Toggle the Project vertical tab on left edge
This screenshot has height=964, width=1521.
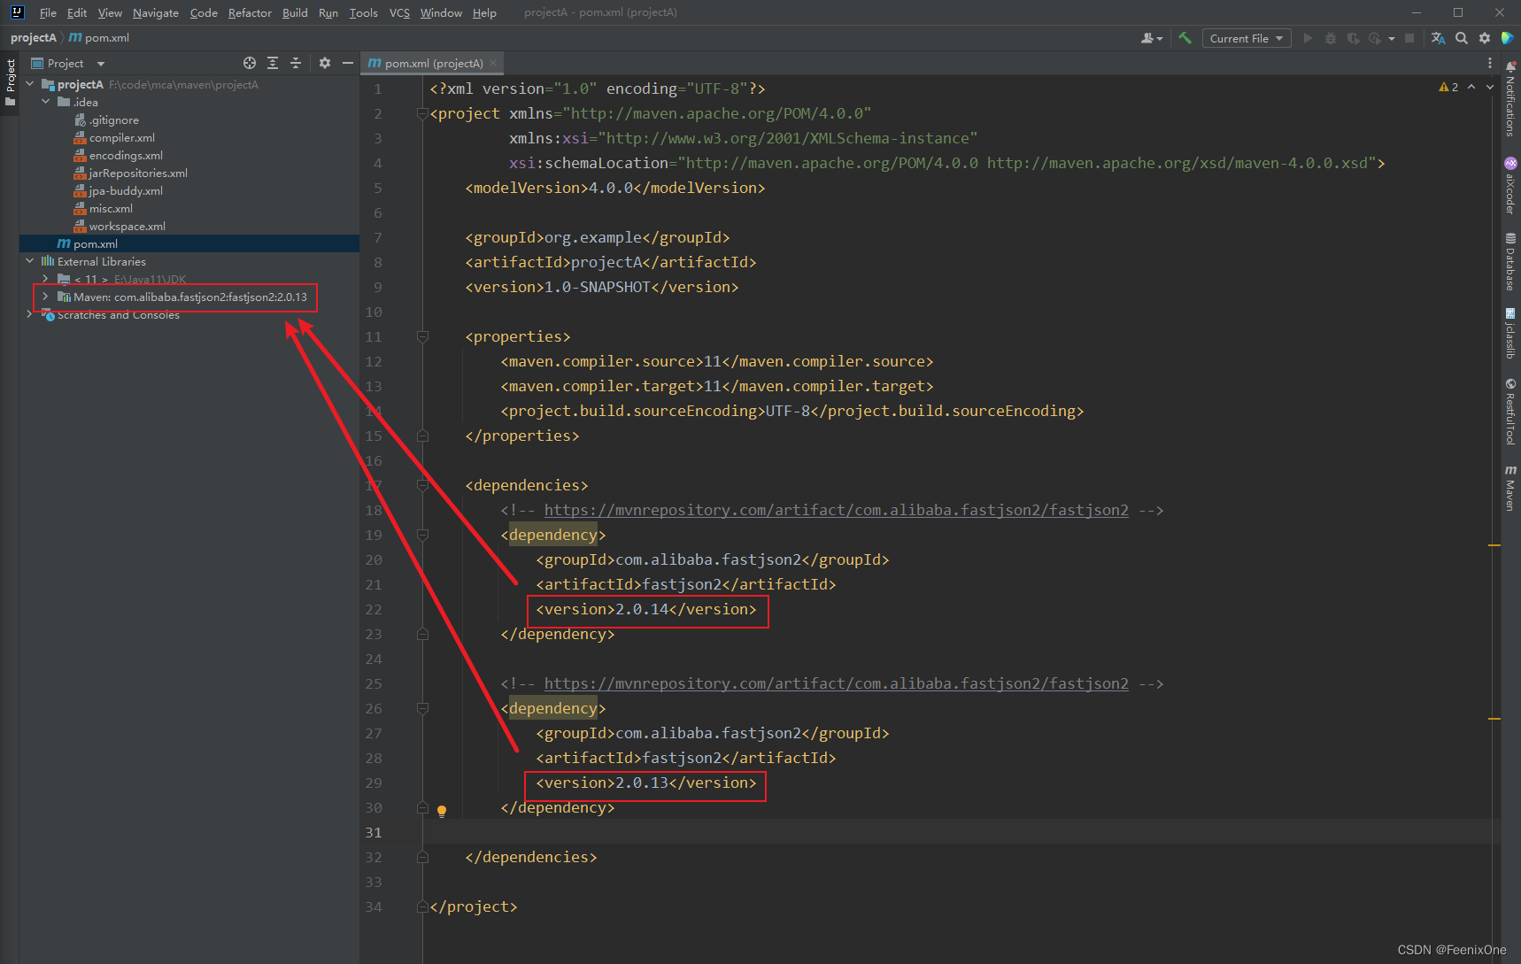[10, 82]
